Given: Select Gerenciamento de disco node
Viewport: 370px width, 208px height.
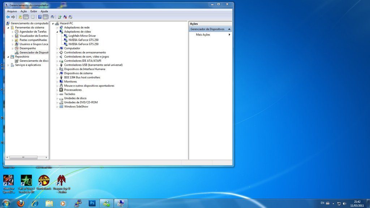Looking at the screenshot, I should [x=34, y=61].
